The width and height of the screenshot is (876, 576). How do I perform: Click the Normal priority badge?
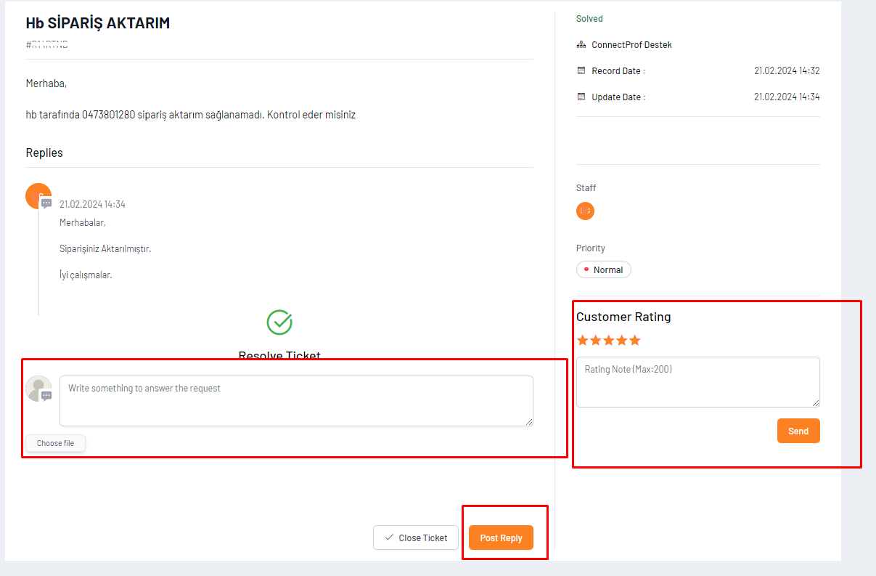[x=604, y=269]
